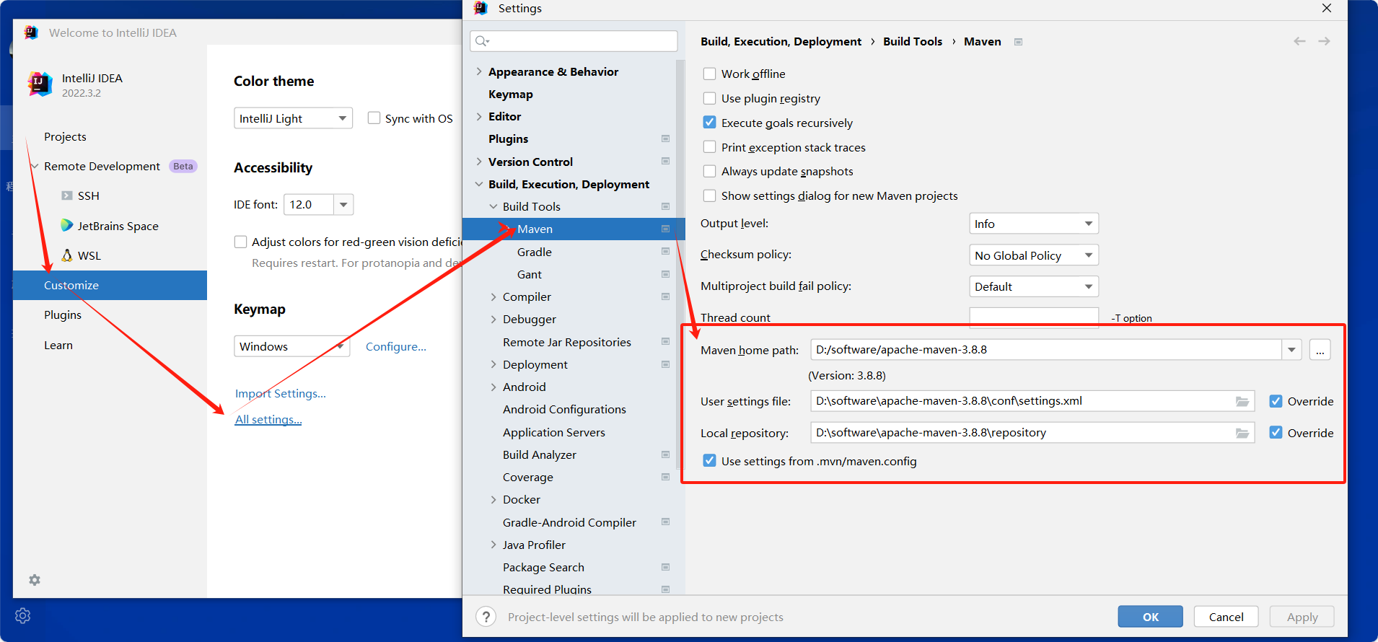
Task: Click the project-level icon beside Plugins
Action: coord(665,138)
